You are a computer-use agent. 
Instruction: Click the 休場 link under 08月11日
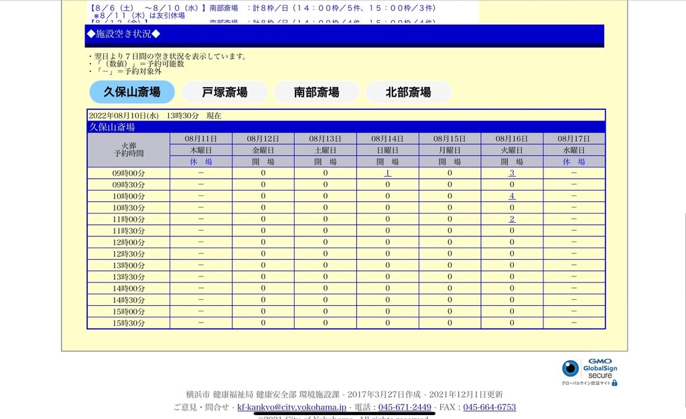click(x=201, y=162)
